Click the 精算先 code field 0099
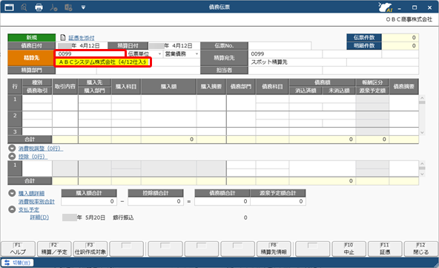The image size is (439, 268). tap(90, 54)
